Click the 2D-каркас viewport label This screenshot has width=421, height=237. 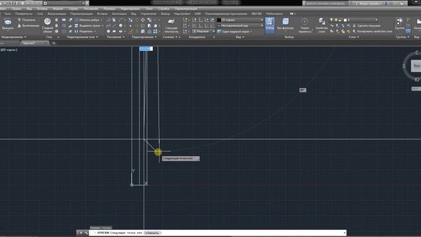click(9, 50)
